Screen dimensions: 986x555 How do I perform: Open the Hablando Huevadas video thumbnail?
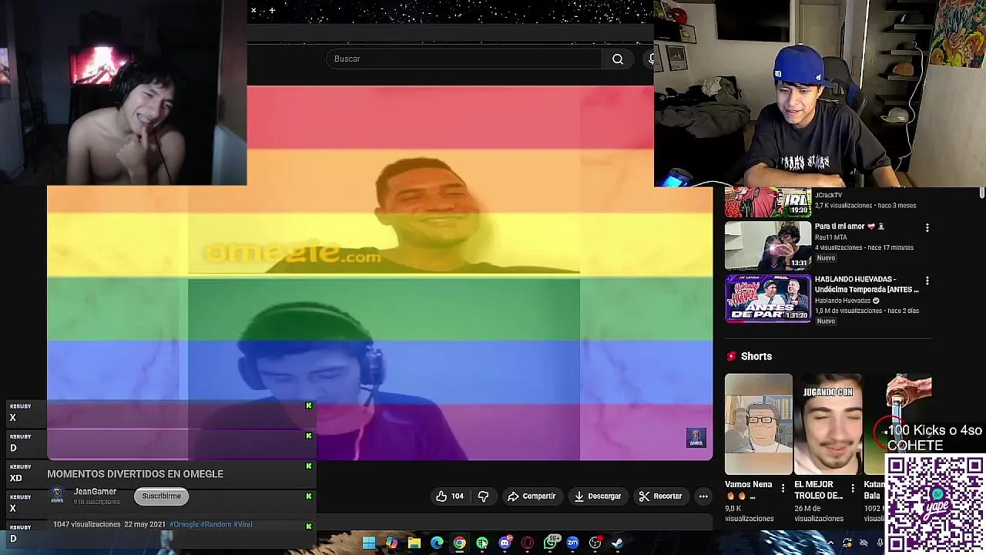pyautogui.click(x=768, y=298)
